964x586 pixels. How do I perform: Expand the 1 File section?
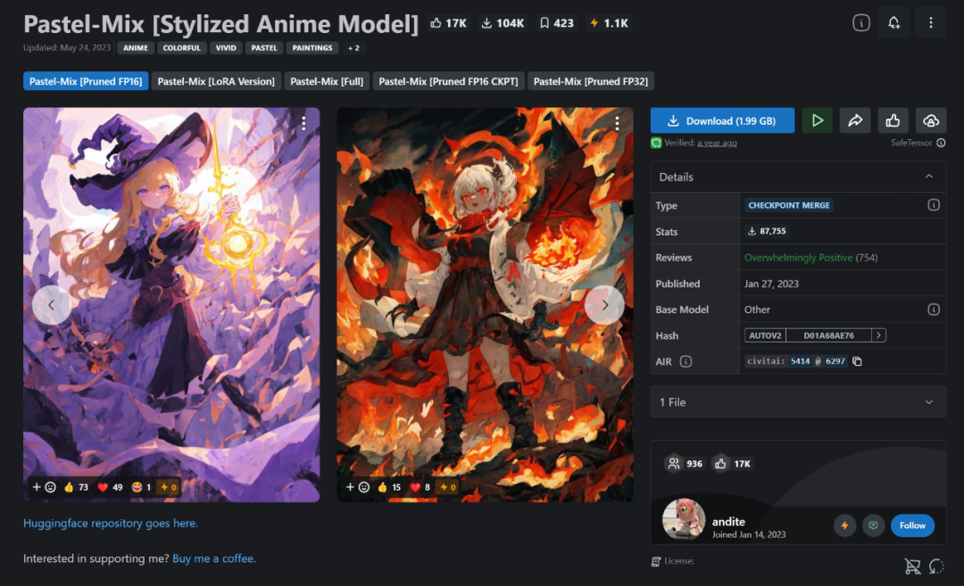(798, 402)
